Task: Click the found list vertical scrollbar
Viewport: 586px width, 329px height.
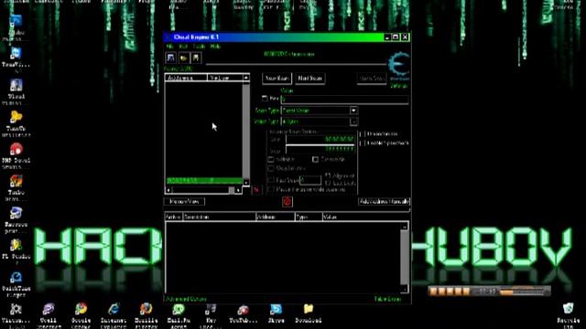Action: pos(246,130)
